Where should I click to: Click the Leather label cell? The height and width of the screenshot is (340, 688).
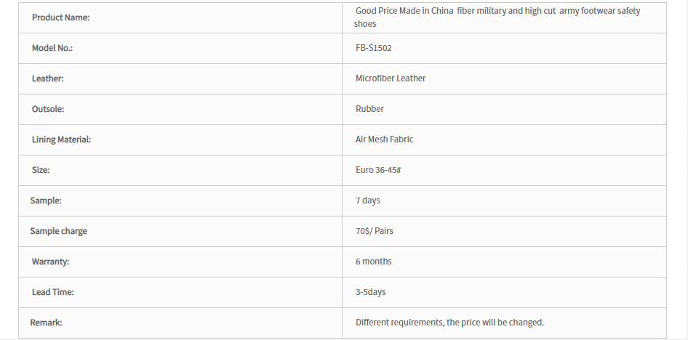point(180,79)
